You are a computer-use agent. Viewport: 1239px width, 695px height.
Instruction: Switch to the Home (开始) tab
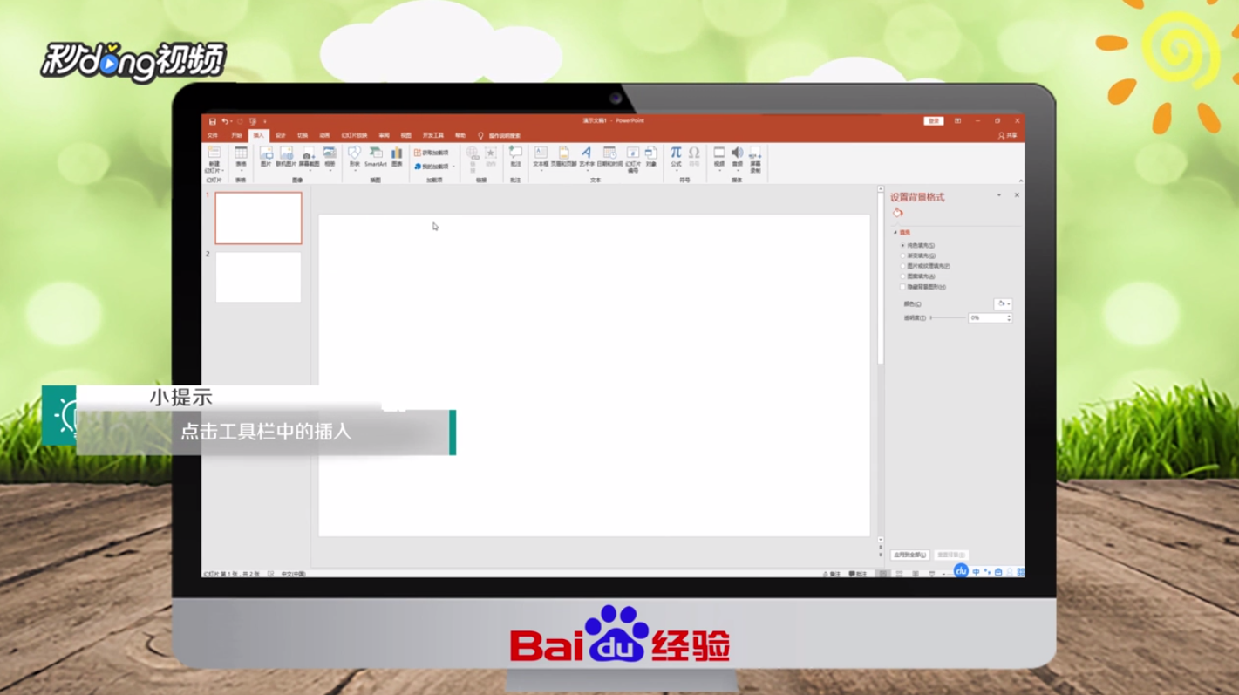tap(236, 135)
